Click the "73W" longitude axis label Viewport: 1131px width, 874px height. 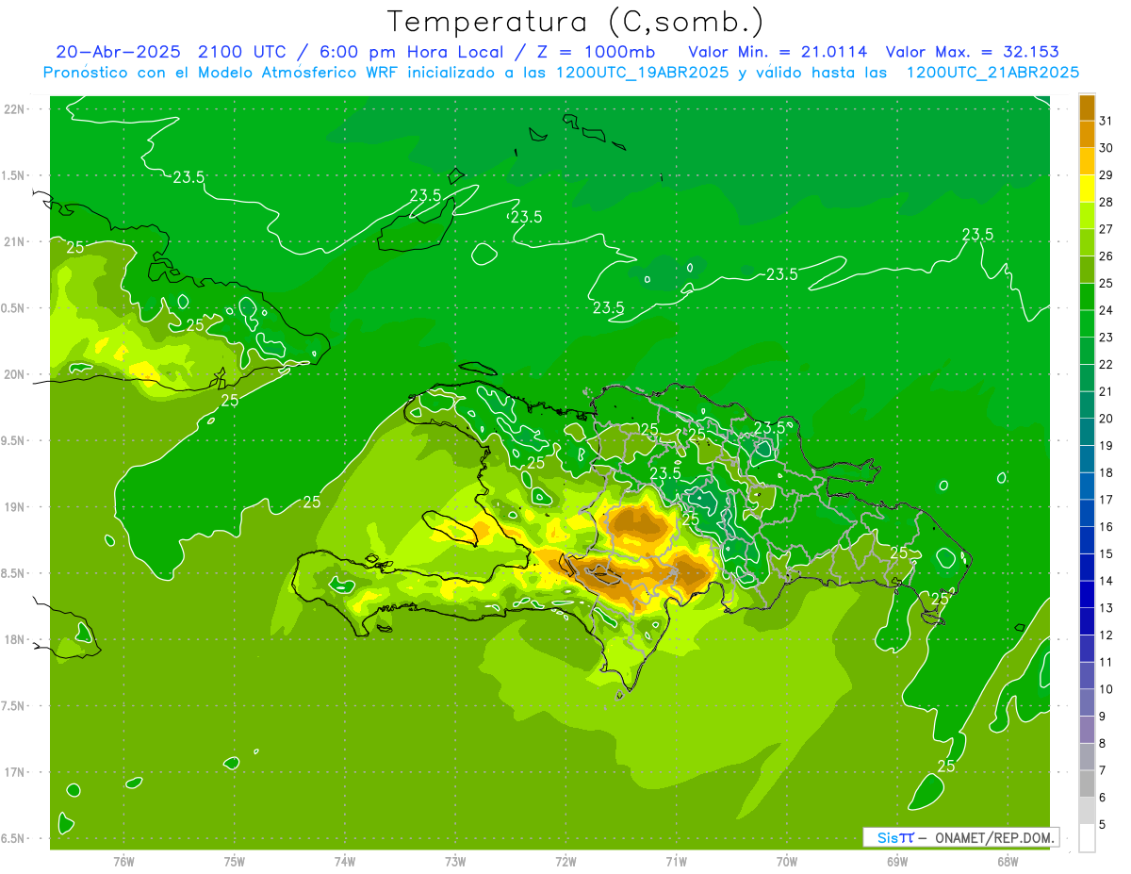[455, 862]
